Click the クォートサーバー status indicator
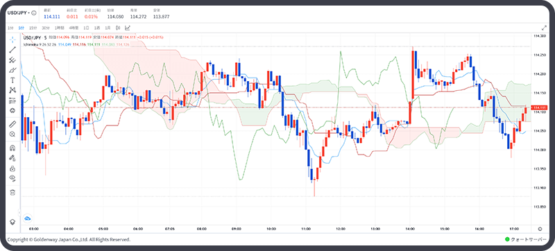 pyautogui.click(x=526, y=239)
